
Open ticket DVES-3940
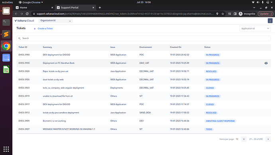[24, 55]
